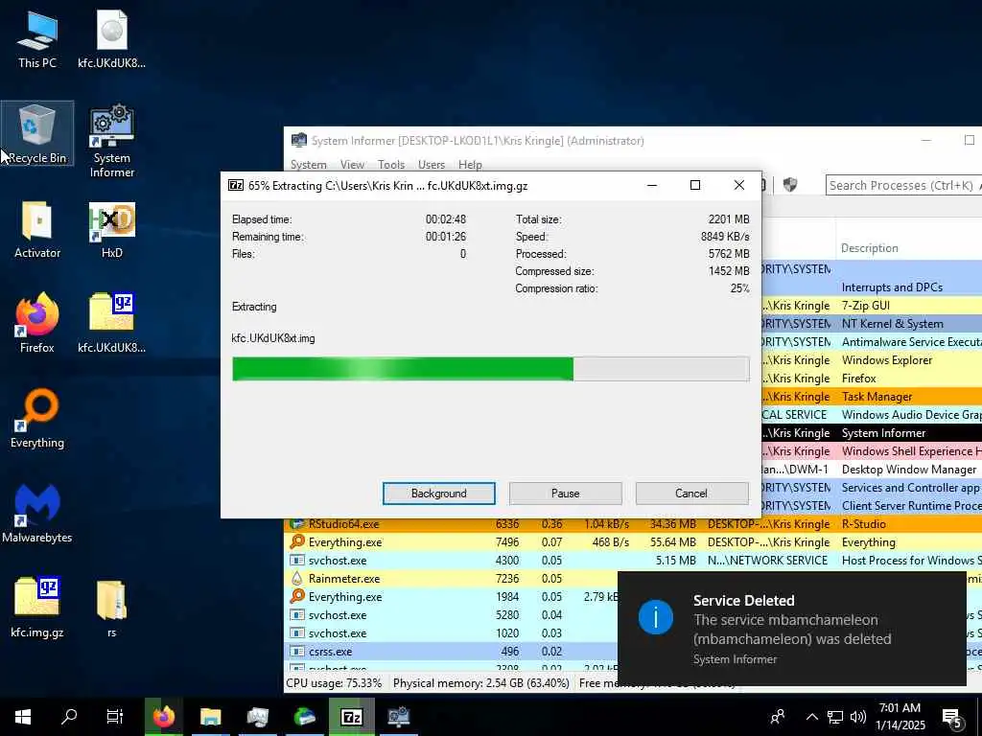Viewport: 982px width, 736px height.
Task: Open Help menu in System Informer
Action: (x=470, y=165)
